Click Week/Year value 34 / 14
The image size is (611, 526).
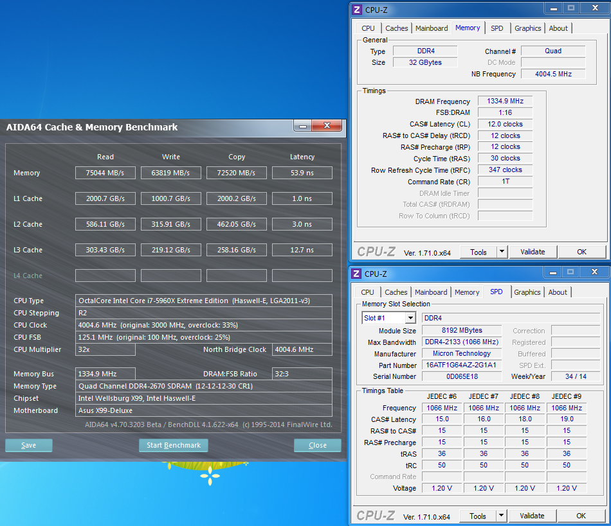pyautogui.click(x=576, y=376)
